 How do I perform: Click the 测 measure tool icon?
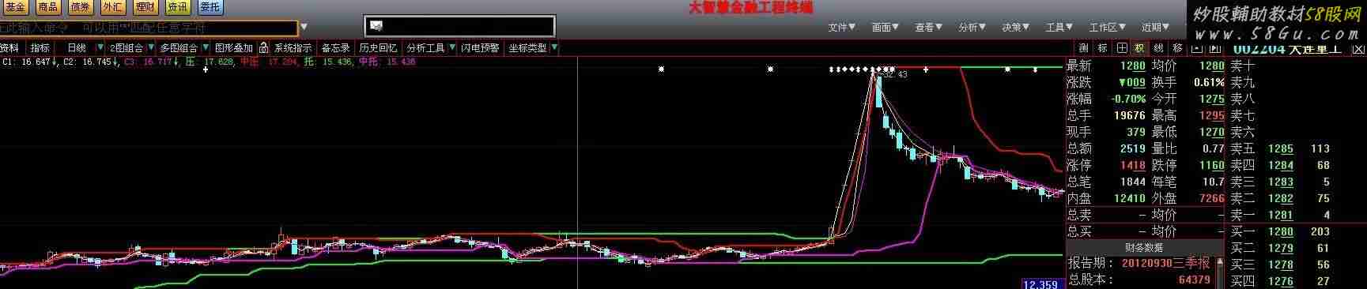(x=1084, y=48)
